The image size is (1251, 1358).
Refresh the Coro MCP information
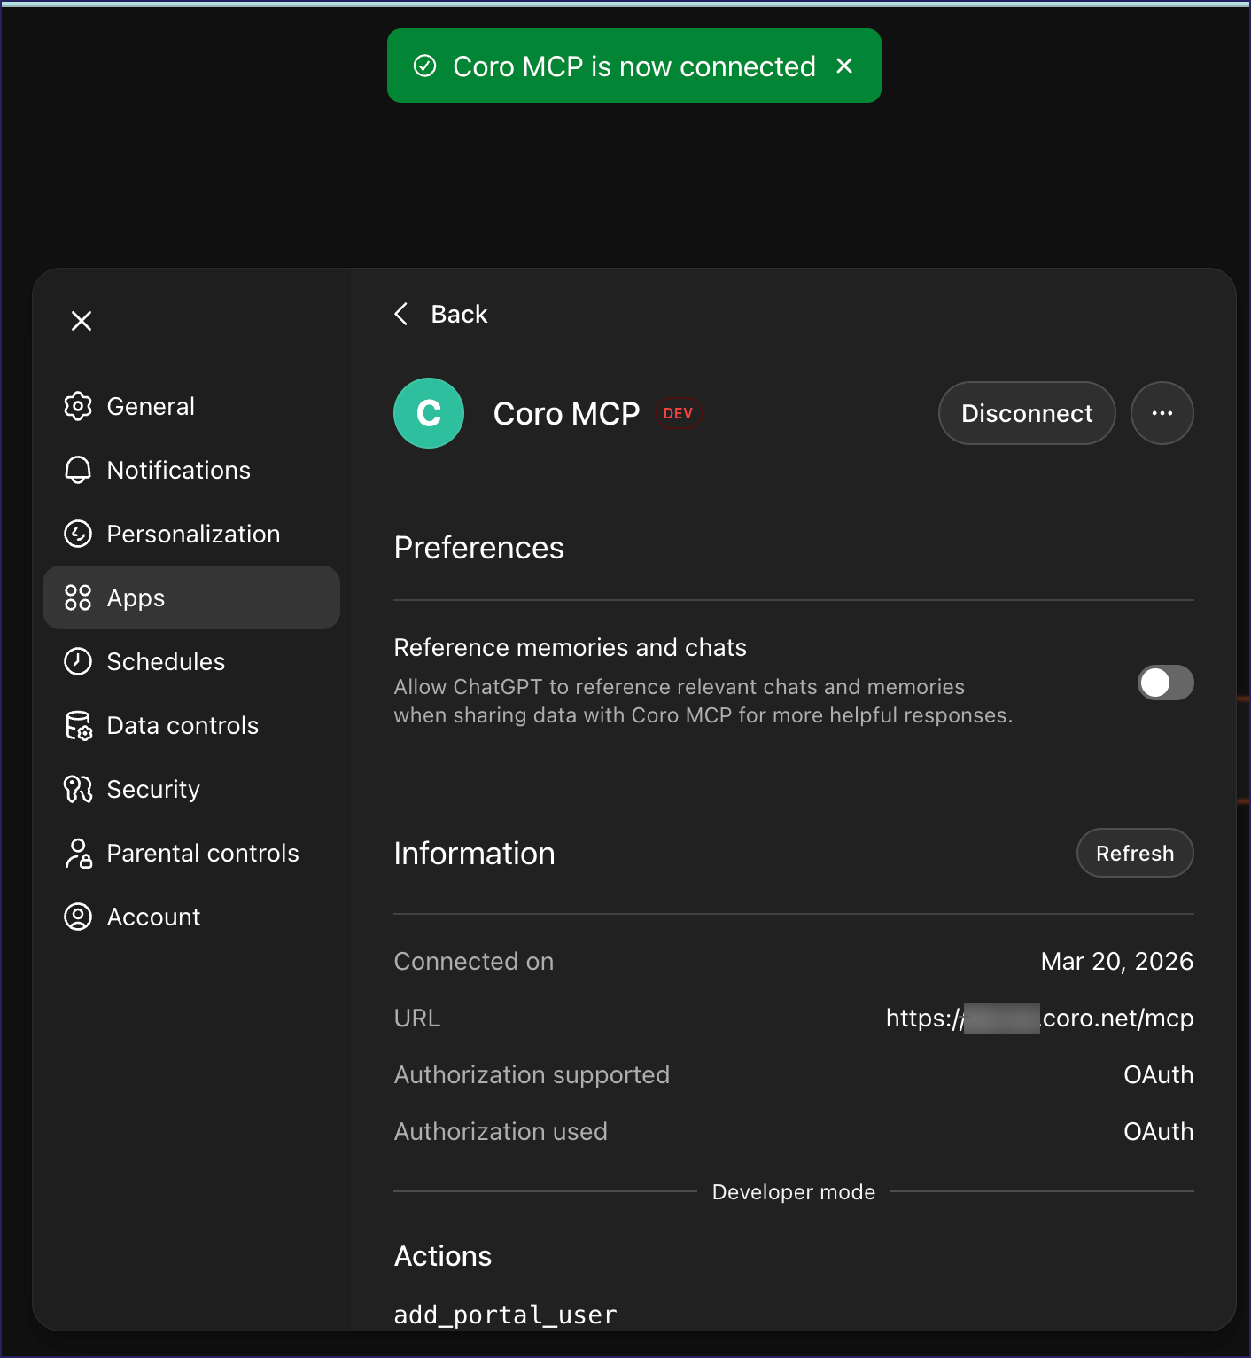pyautogui.click(x=1134, y=853)
